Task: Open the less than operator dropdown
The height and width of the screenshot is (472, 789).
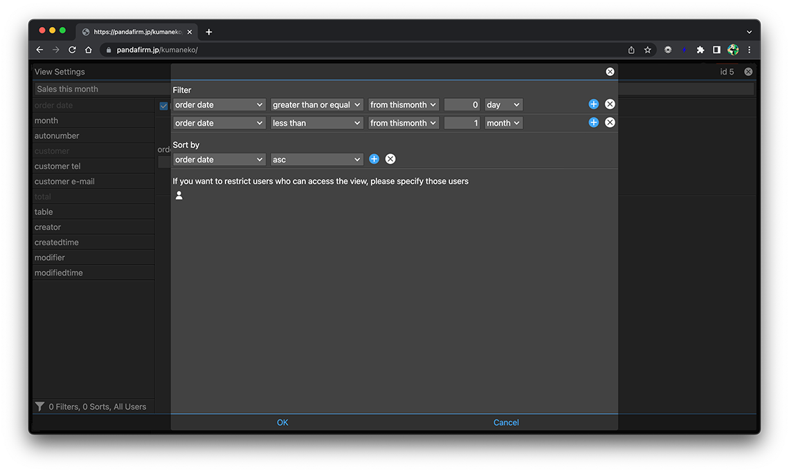Action: click(317, 123)
